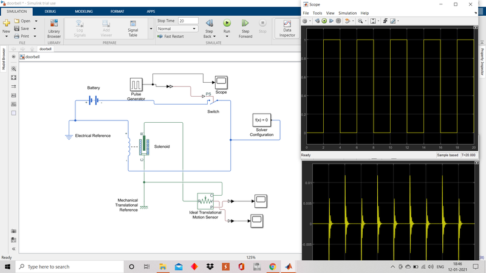
Task: Click the doorbell model tab
Action: point(45,49)
